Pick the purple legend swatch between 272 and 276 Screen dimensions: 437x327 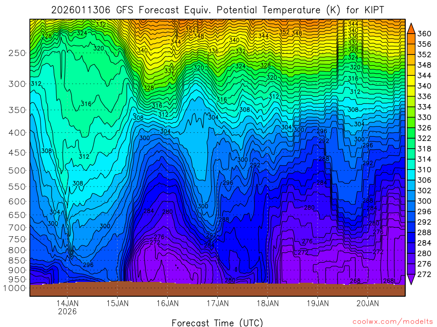(411, 270)
